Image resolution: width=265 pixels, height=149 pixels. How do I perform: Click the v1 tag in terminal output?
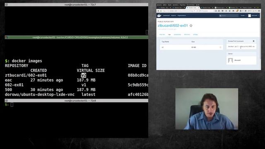tap(84, 85)
